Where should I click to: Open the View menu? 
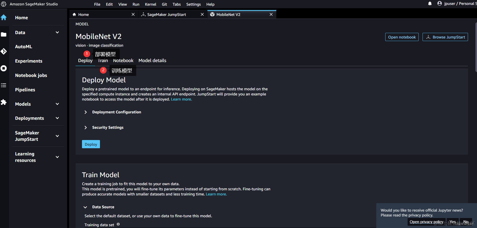[x=123, y=4]
